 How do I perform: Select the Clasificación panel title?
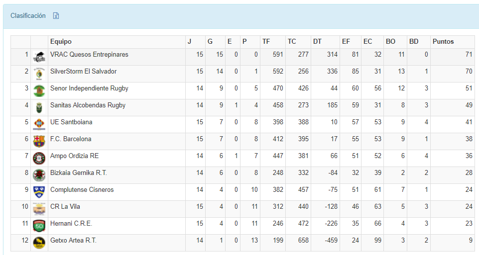point(28,16)
